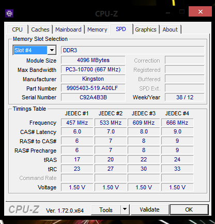Screen dimensions: 215x224
Task: Click the JEDEC #4 column header
Action: (177, 113)
